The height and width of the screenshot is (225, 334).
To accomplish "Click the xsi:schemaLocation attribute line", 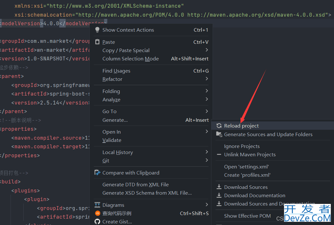I will pos(173,15).
